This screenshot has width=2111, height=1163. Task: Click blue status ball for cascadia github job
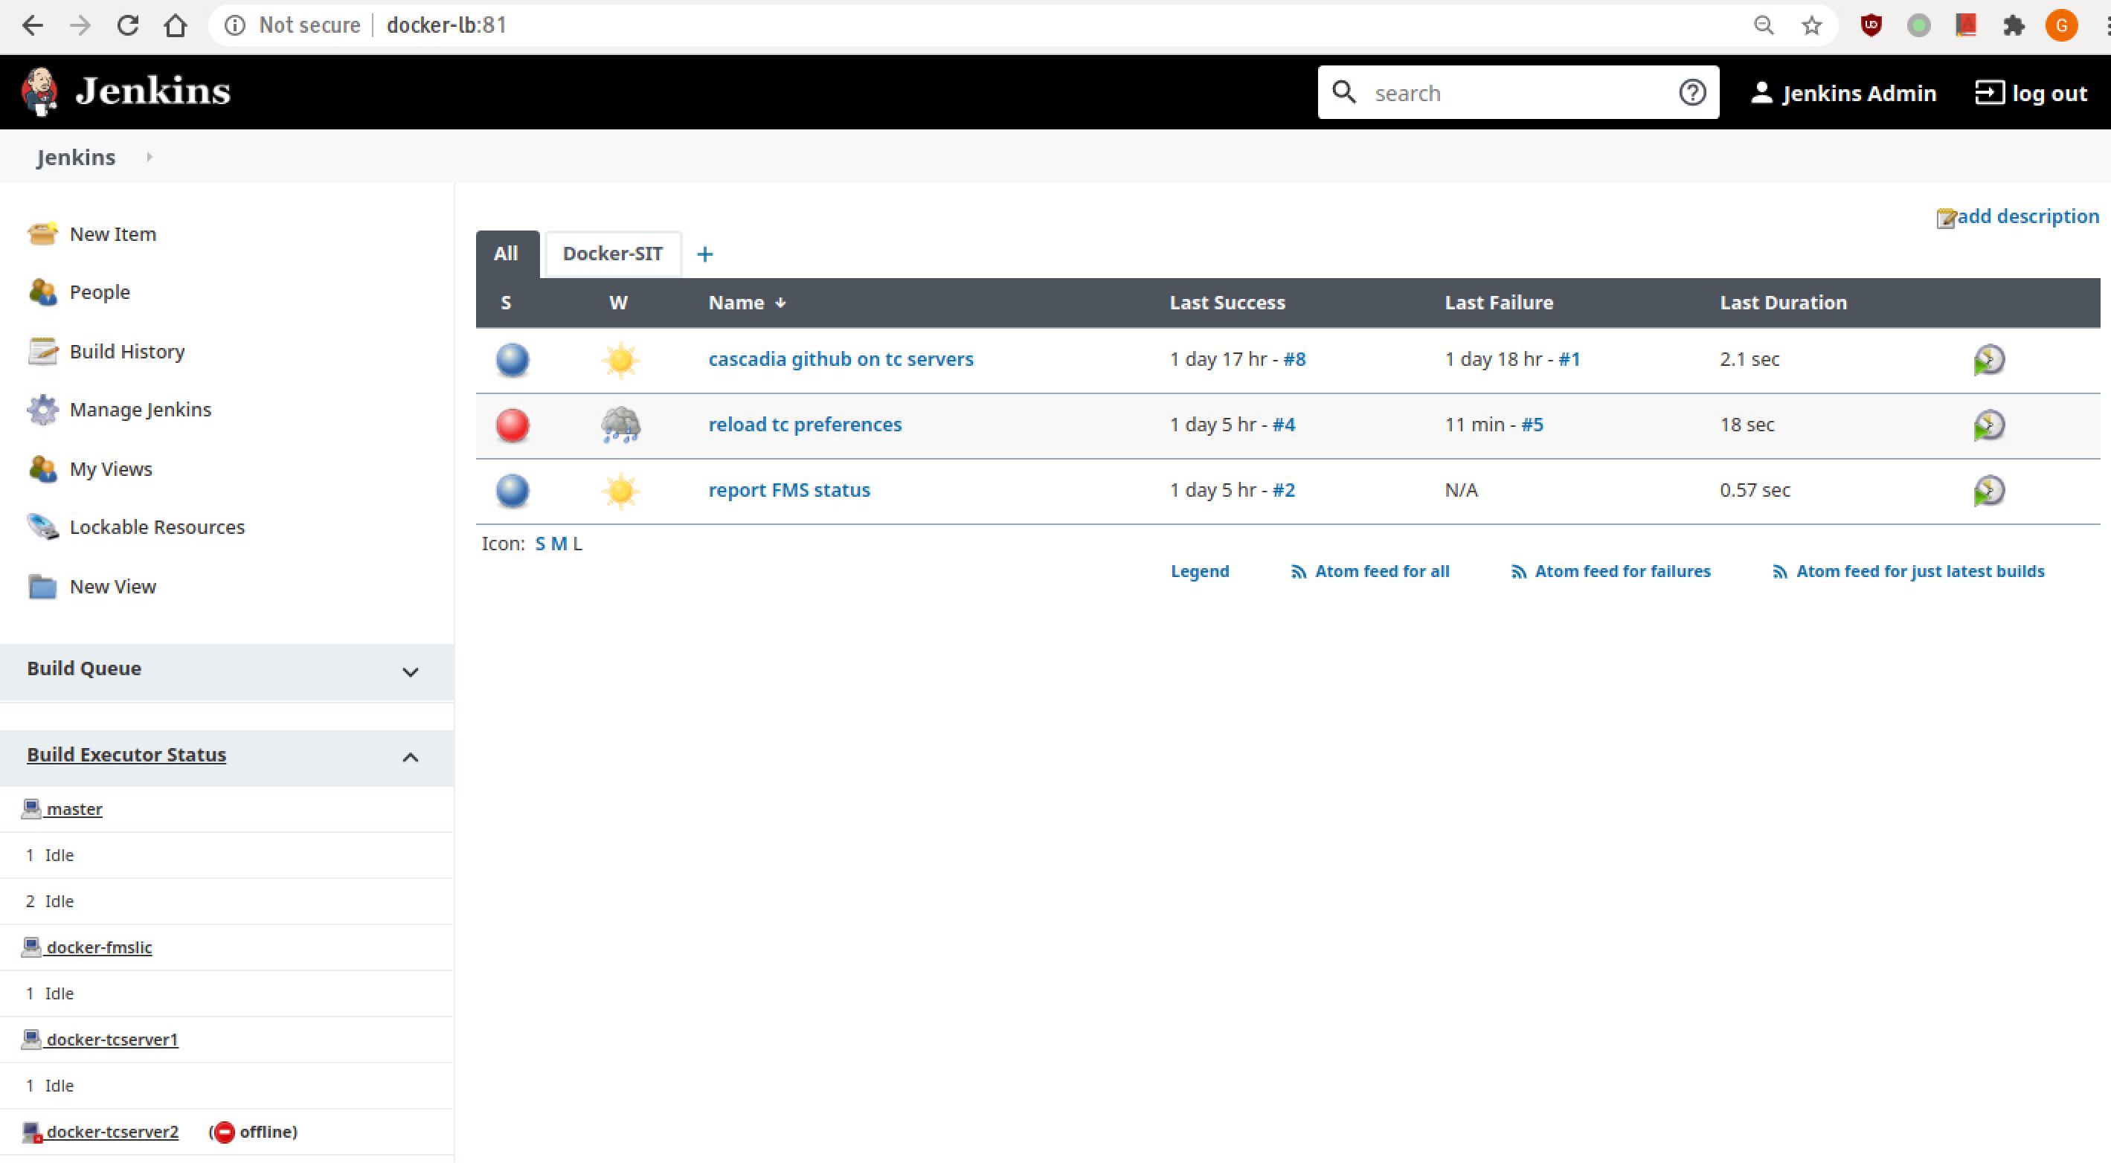point(513,361)
